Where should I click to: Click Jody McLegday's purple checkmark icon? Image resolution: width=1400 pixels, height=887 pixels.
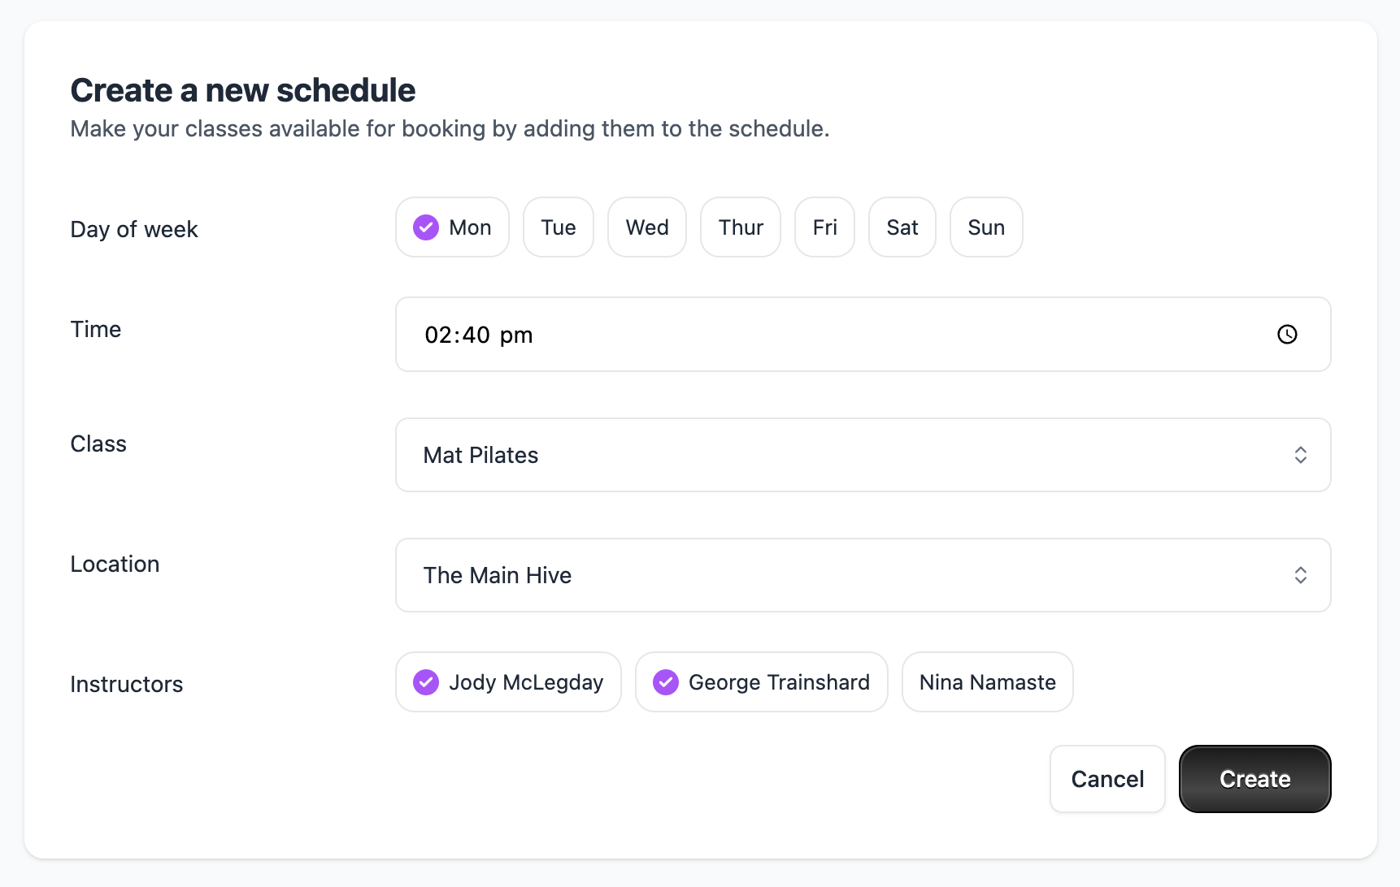coord(426,682)
